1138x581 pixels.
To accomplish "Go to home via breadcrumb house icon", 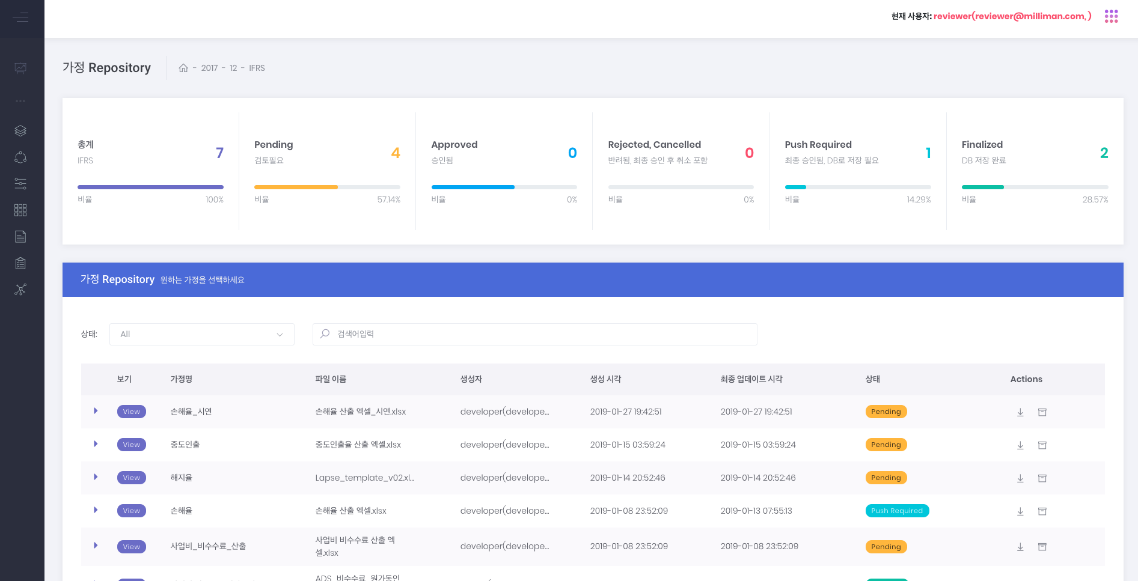I will click(183, 68).
